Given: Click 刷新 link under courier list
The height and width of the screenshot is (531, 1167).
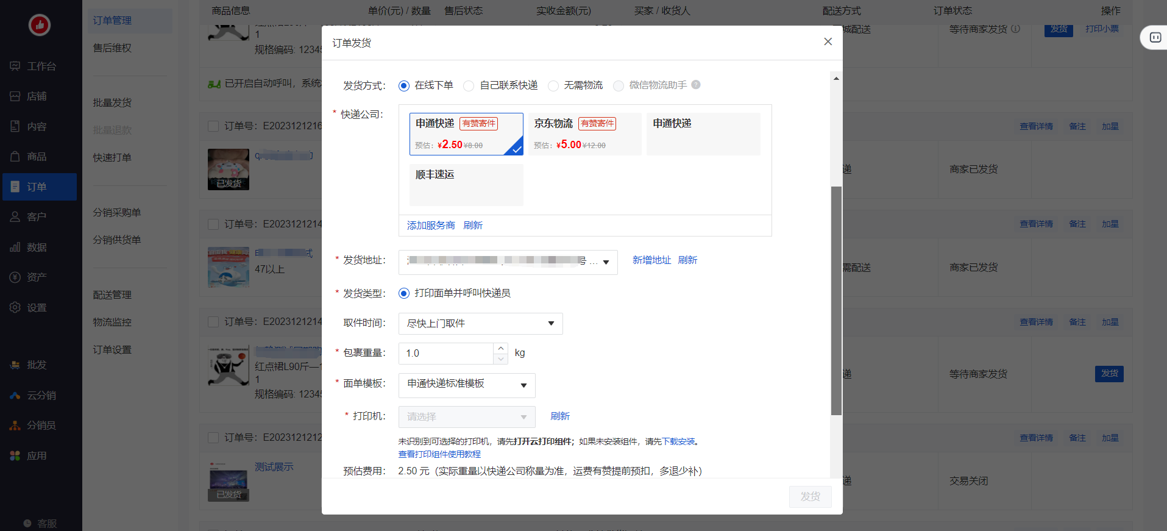Looking at the screenshot, I should 473,226.
